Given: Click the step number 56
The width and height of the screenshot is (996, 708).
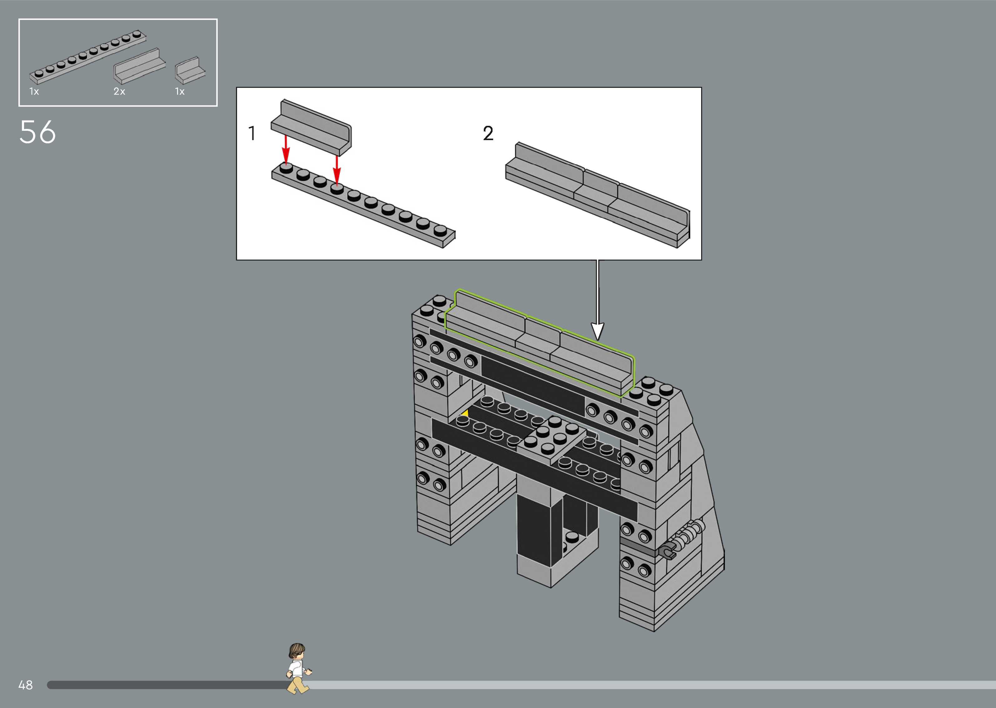Looking at the screenshot, I should coord(37,132).
